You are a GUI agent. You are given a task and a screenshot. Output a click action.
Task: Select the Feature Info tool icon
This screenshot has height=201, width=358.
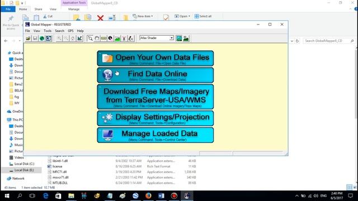tap(110, 39)
